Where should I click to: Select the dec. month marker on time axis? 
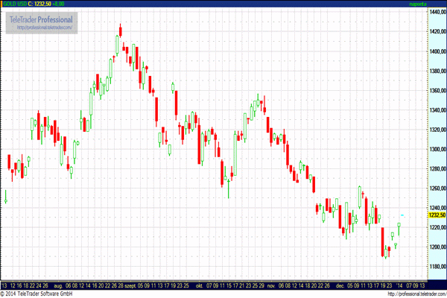pyautogui.click(x=340, y=285)
